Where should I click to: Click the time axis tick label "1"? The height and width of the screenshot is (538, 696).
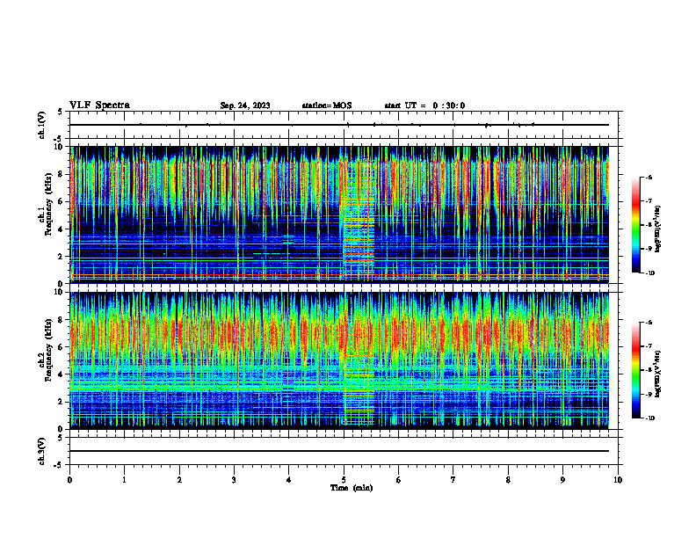pyautogui.click(x=124, y=480)
